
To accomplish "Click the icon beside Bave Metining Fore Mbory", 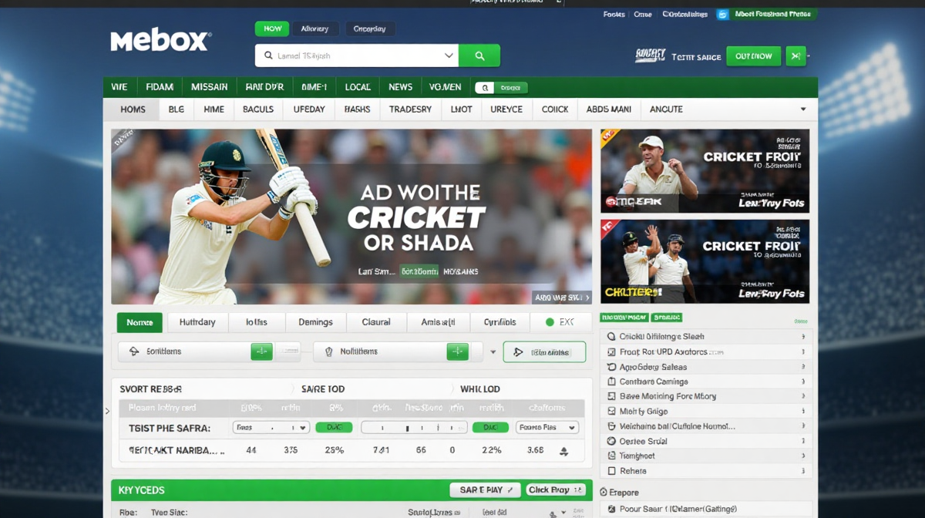I will (x=611, y=396).
